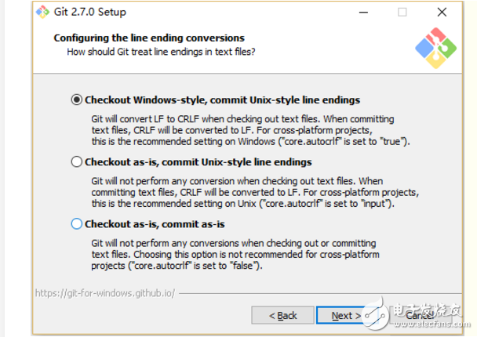This screenshot has height=337, width=477.
Task: Choose Checkout as-is, commit as-is radio
Action: pos(76,224)
